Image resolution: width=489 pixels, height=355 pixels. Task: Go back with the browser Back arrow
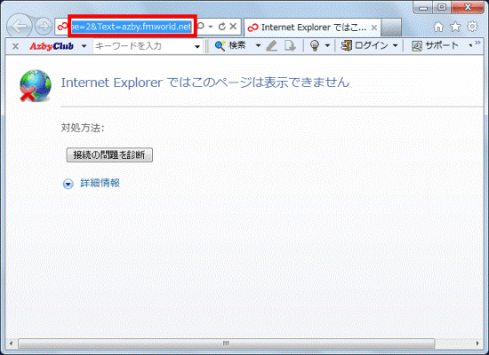tap(20, 27)
